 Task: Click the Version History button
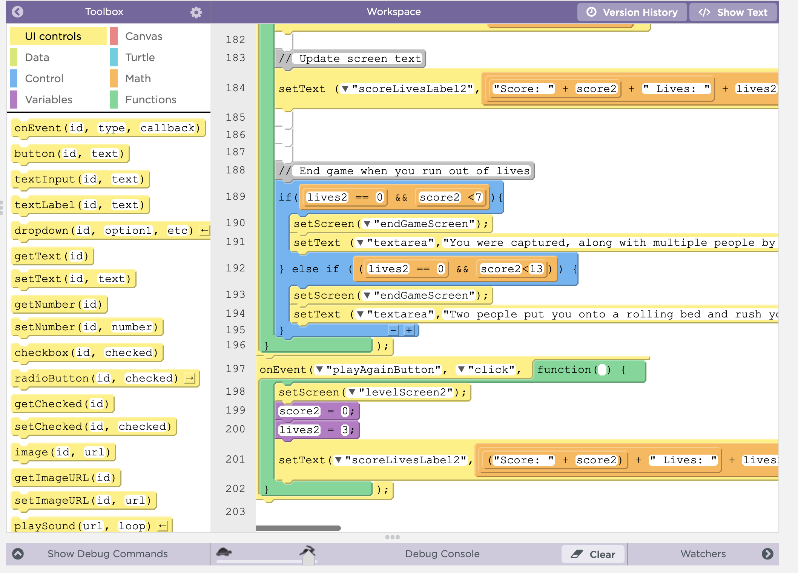click(x=632, y=12)
